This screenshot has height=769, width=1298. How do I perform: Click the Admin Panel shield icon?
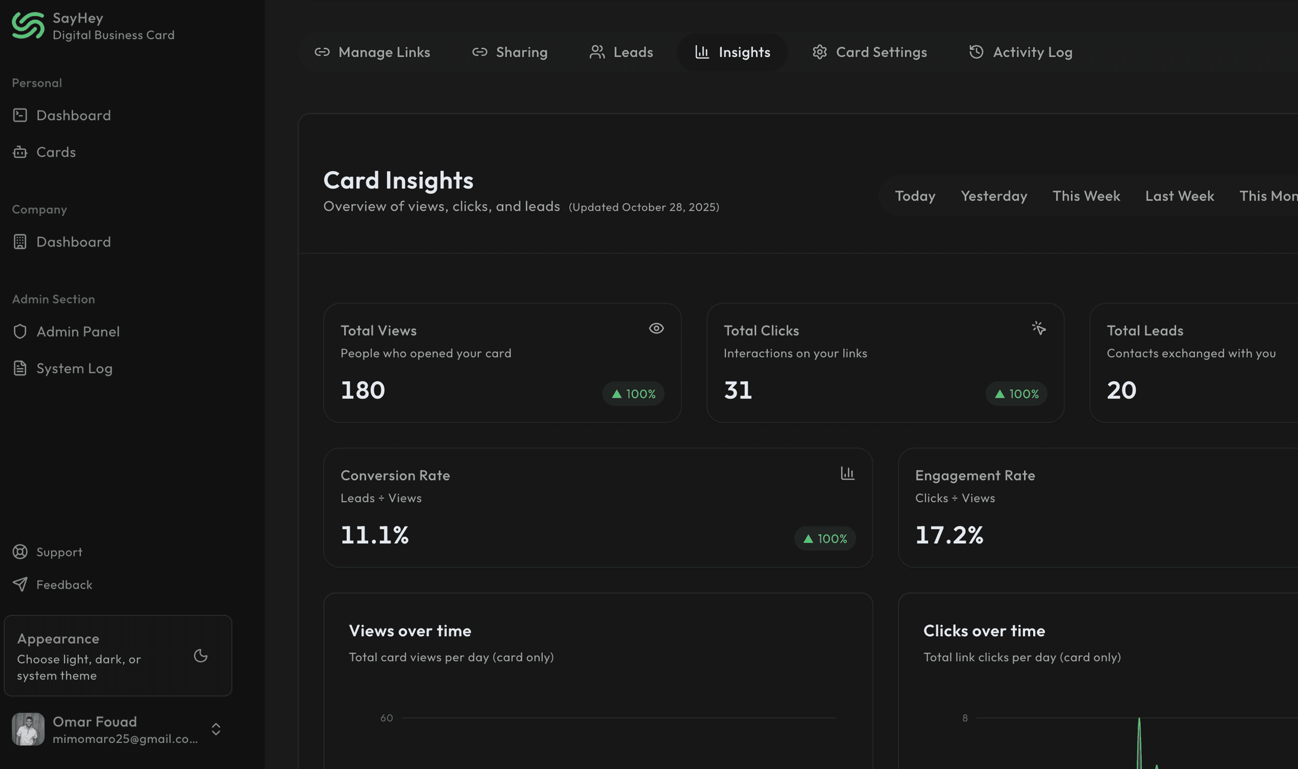point(20,331)
